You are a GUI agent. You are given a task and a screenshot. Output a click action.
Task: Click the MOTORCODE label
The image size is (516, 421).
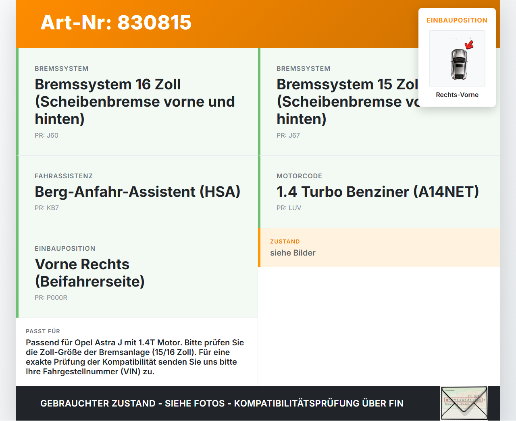coord(300,176)
